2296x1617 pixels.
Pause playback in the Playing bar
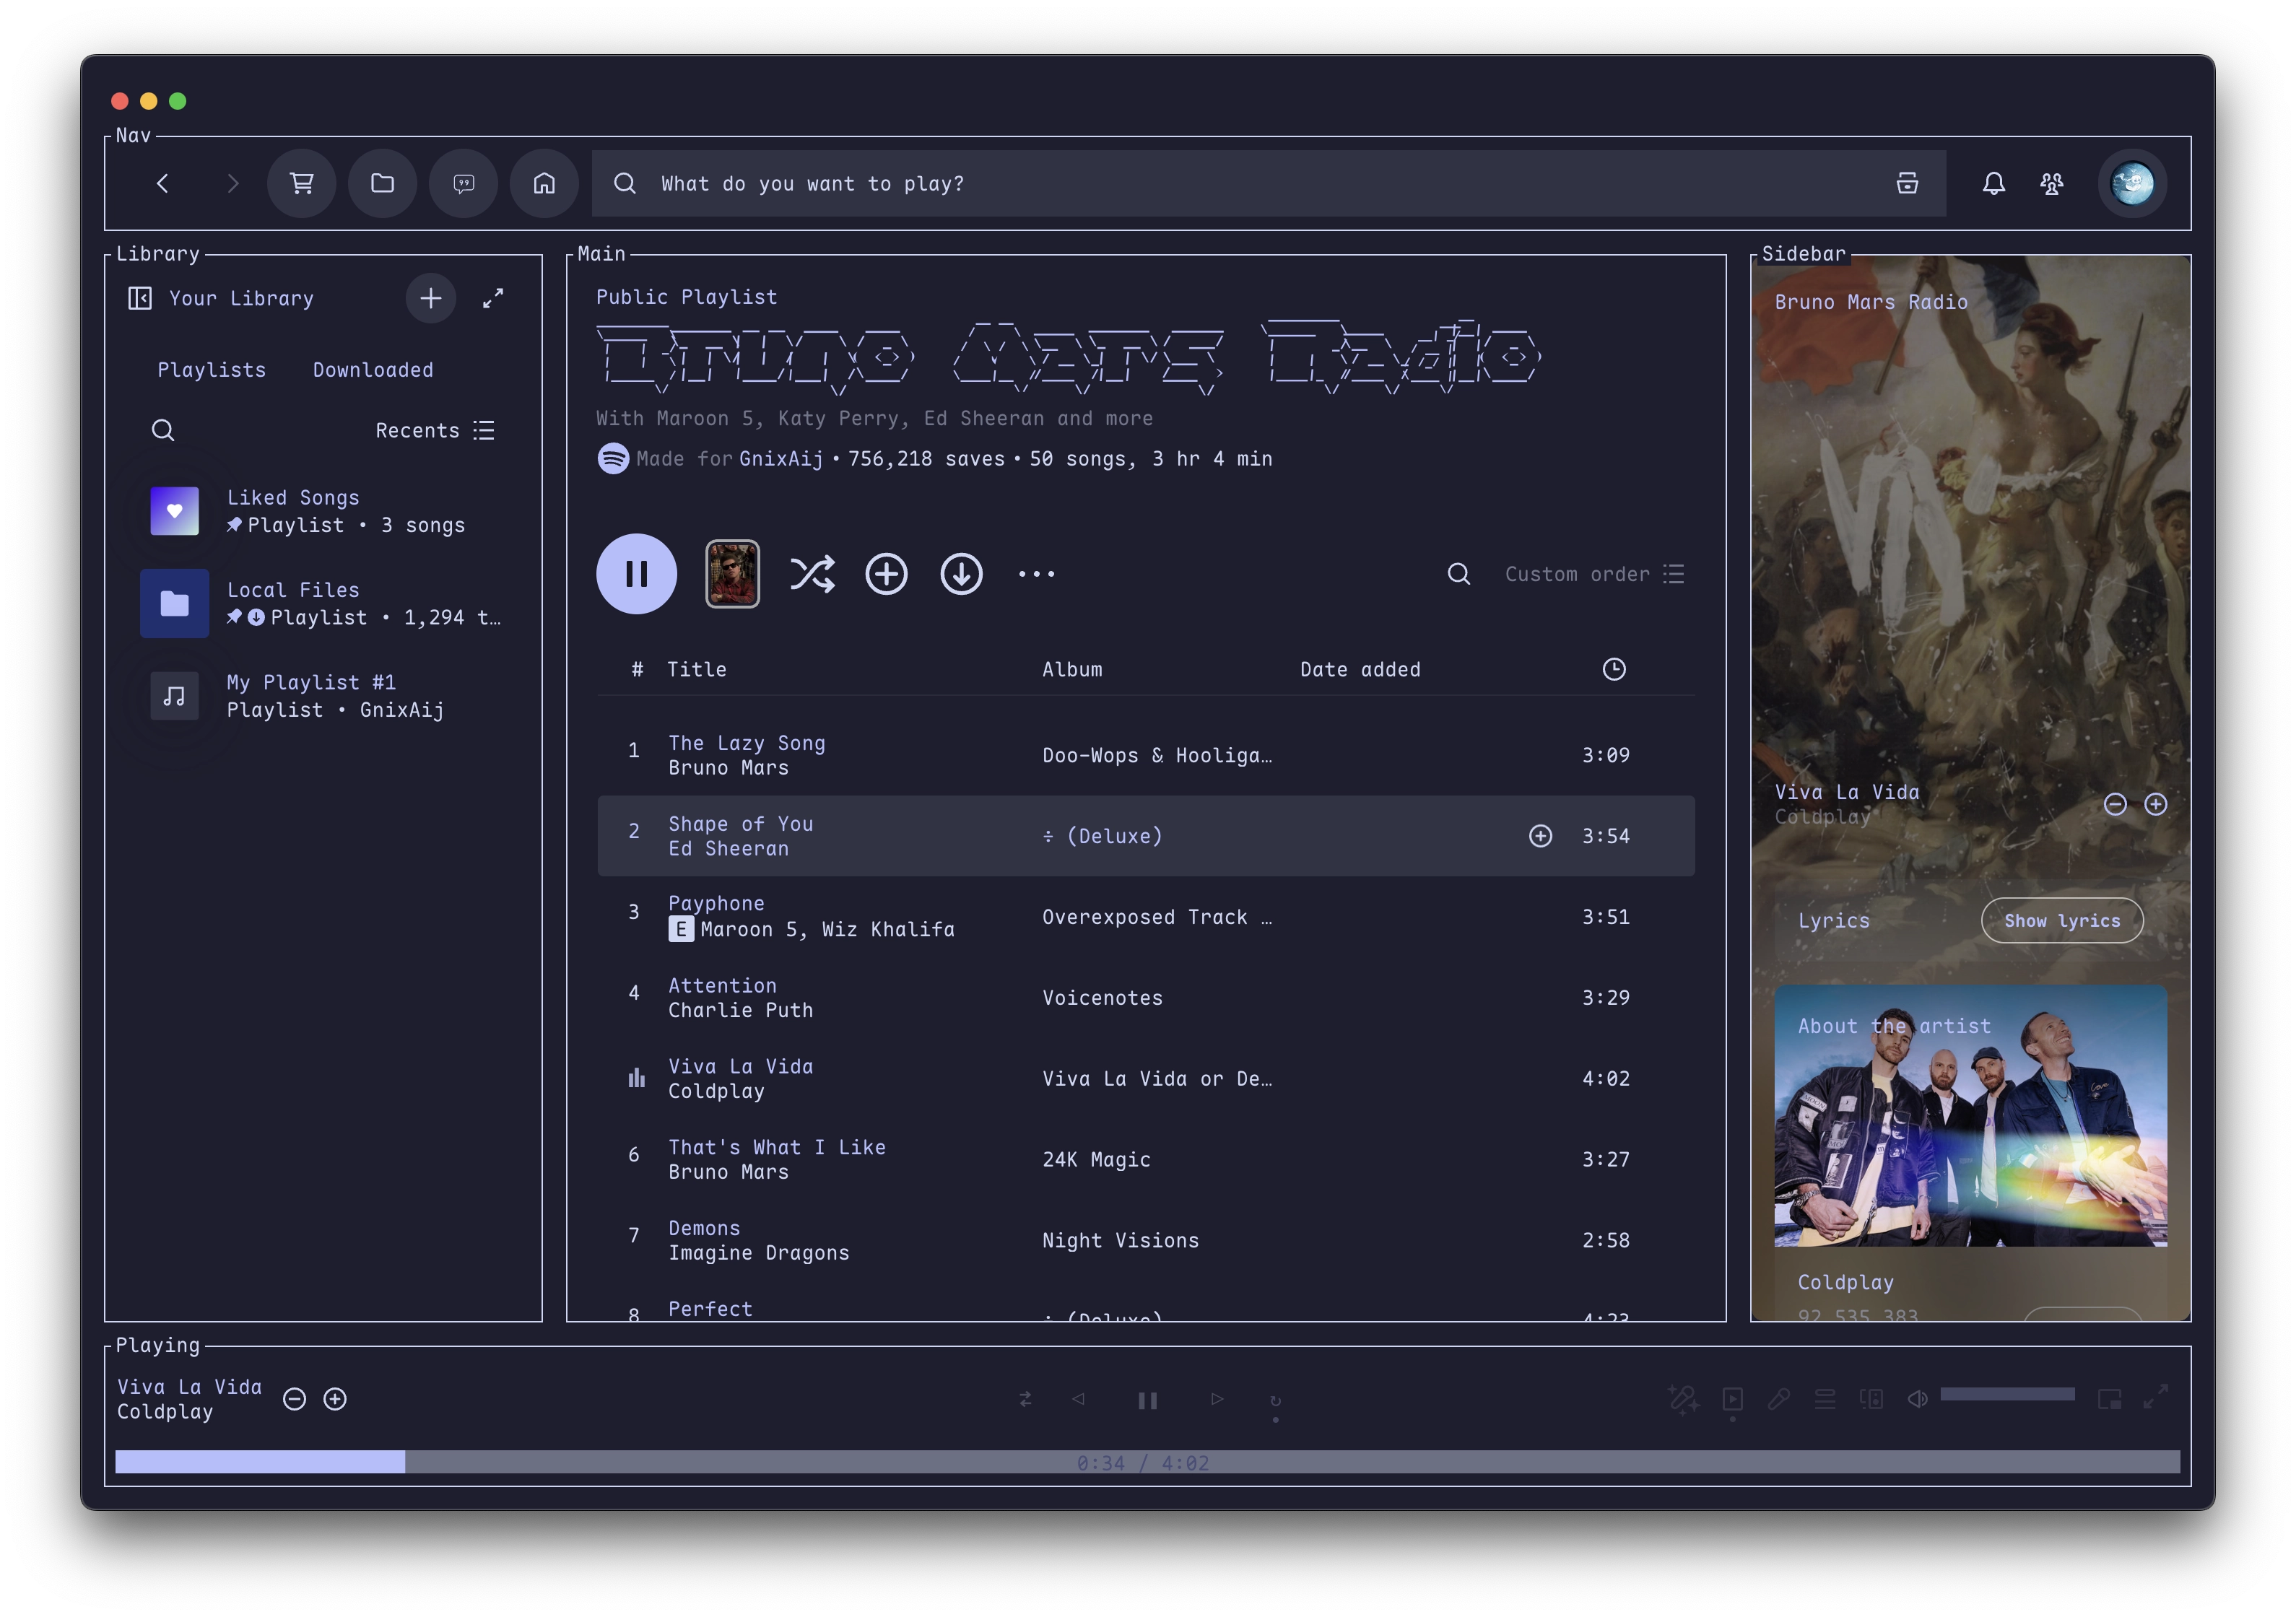click(x=1147, y=1400)
